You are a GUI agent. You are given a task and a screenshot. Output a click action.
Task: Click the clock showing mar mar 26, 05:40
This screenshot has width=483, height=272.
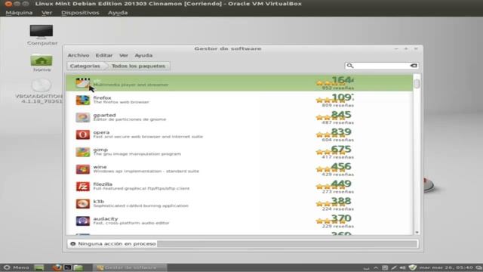(x=446, y=267)
